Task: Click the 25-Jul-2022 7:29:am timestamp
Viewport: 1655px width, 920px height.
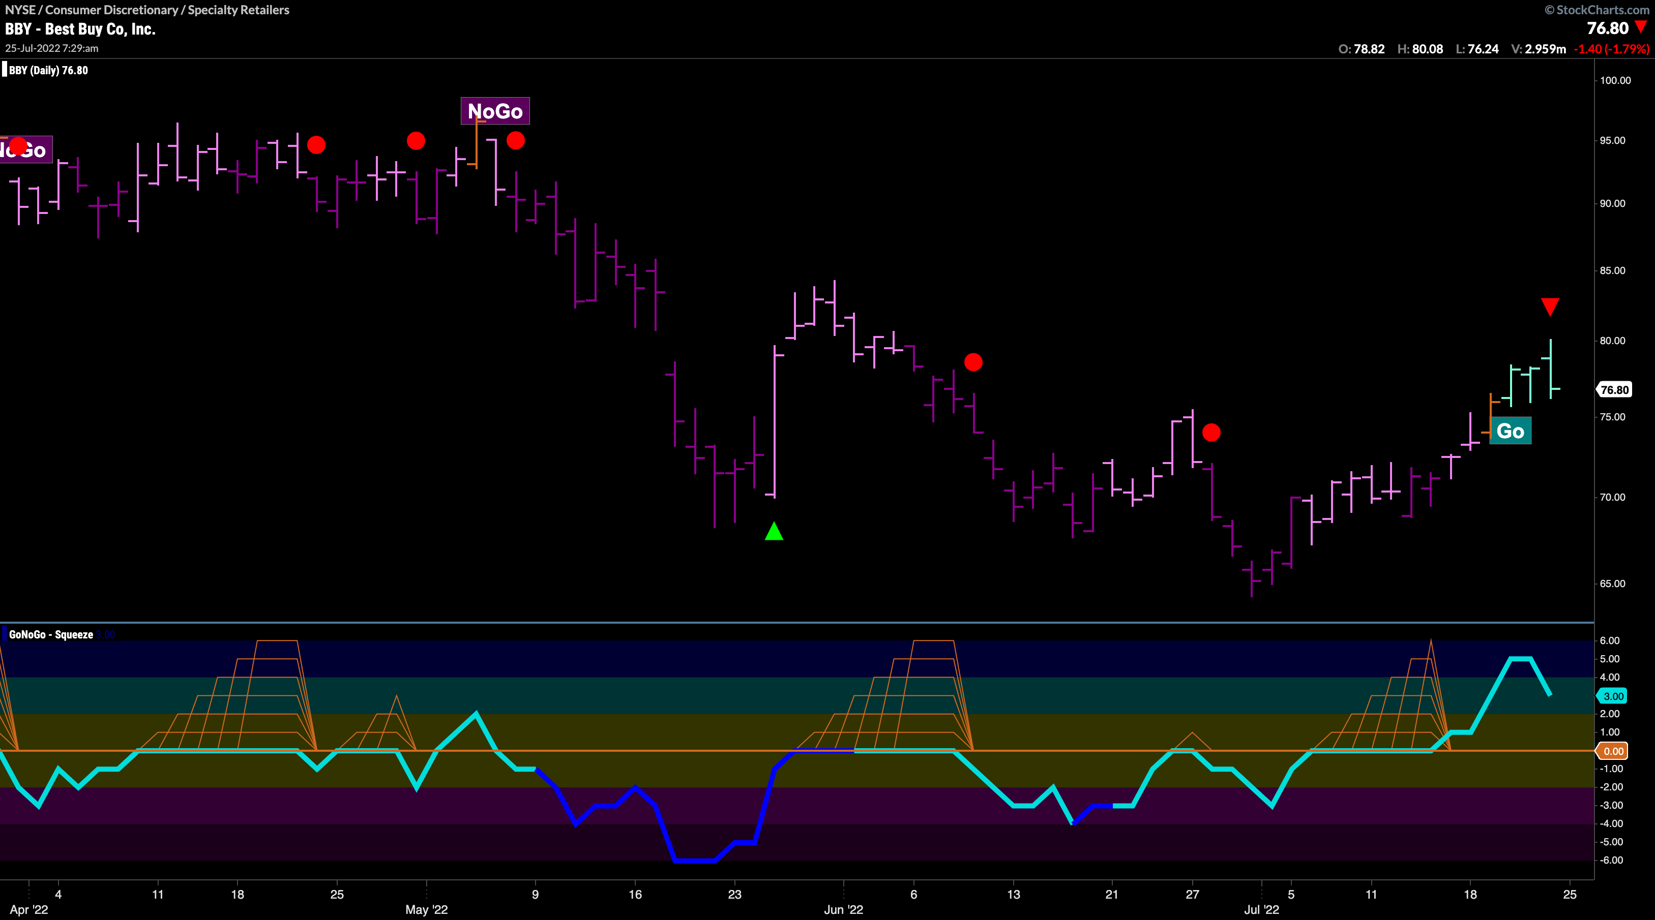Action: 51,48
